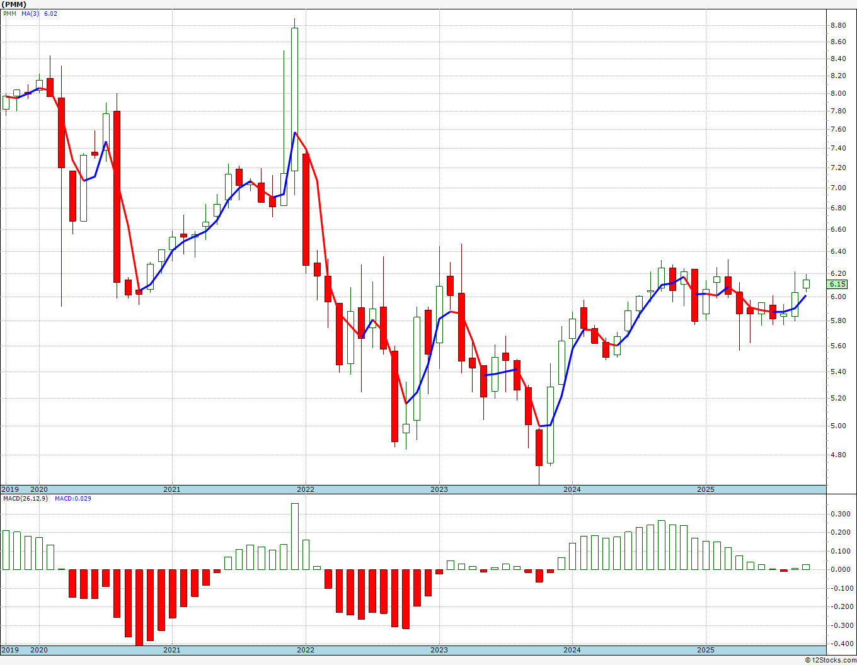Click the 7.60 price axis label
This screenshot has width=857, height=665.
(838, 129)
